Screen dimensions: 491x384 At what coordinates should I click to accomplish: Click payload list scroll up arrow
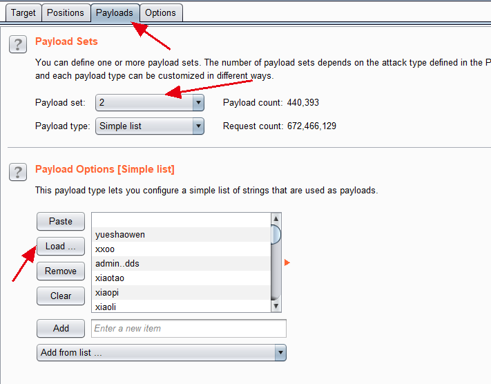click(276, 219)
